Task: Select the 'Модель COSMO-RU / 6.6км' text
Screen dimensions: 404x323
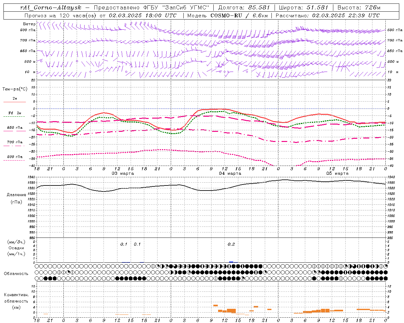Action: (x=227, y=15)
